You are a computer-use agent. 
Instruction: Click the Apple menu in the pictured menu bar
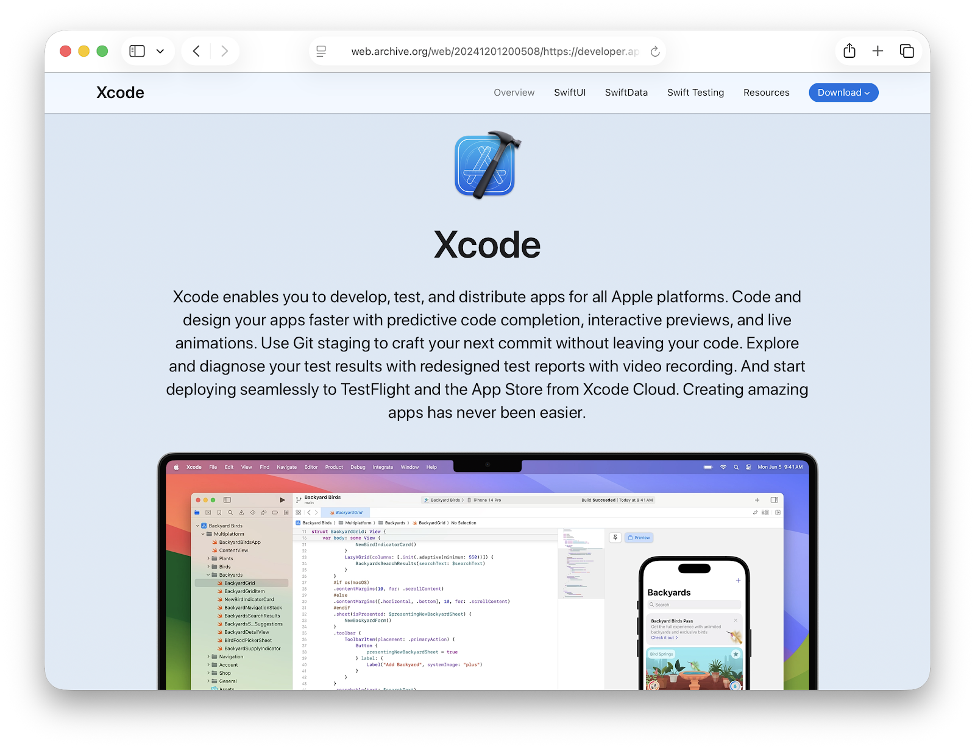tap(177, 467)
